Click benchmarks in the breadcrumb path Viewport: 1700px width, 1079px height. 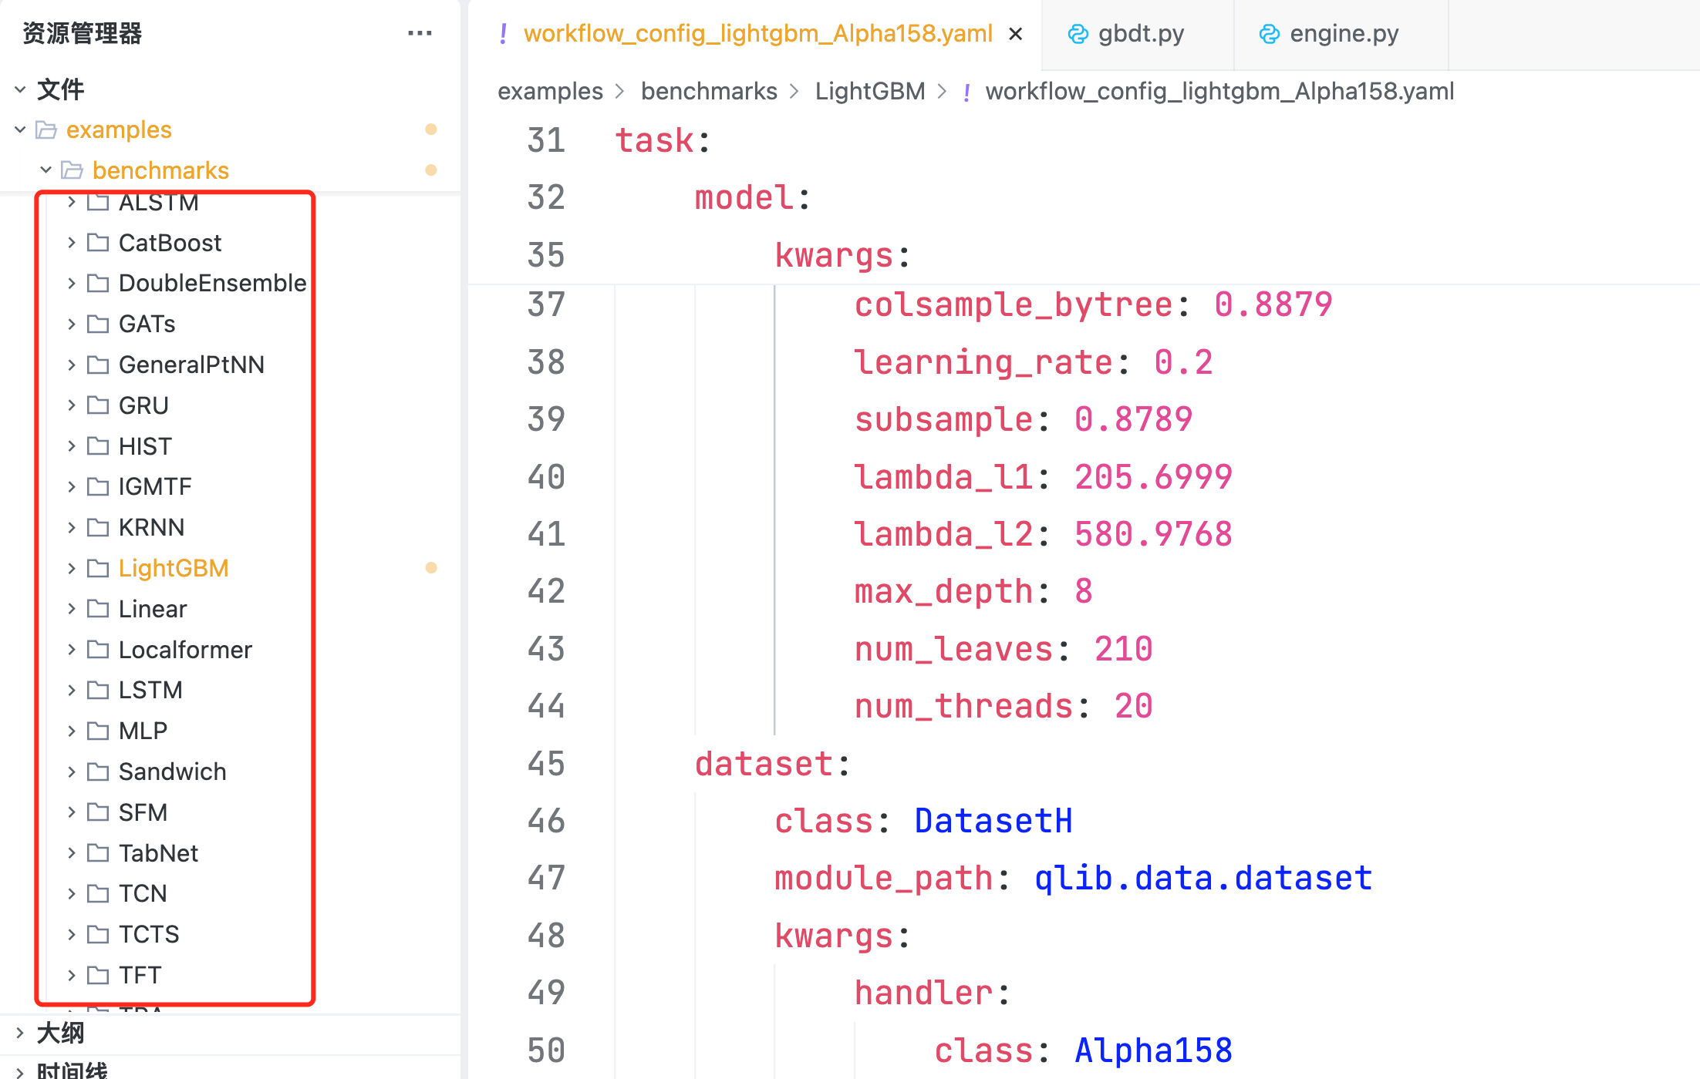[708, 92]
